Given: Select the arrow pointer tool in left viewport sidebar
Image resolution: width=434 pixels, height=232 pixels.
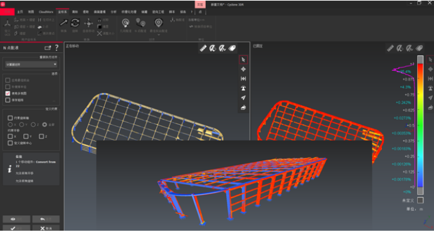Looking at the screenshot, I should 243,60.
